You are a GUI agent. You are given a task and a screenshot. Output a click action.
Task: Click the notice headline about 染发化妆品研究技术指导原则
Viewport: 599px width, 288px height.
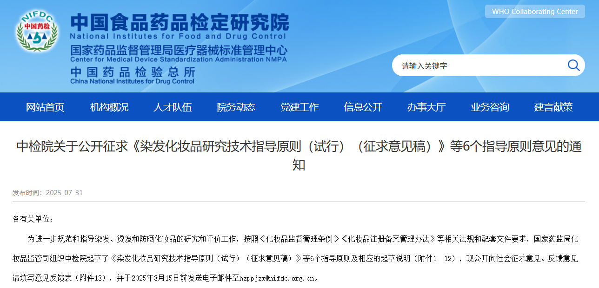[x=299, y=155]
